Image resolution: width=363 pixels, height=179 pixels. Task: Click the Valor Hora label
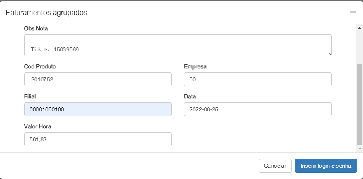(38, 126)
